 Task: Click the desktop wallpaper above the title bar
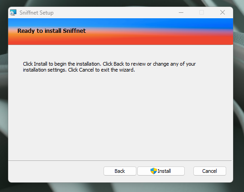121,3
